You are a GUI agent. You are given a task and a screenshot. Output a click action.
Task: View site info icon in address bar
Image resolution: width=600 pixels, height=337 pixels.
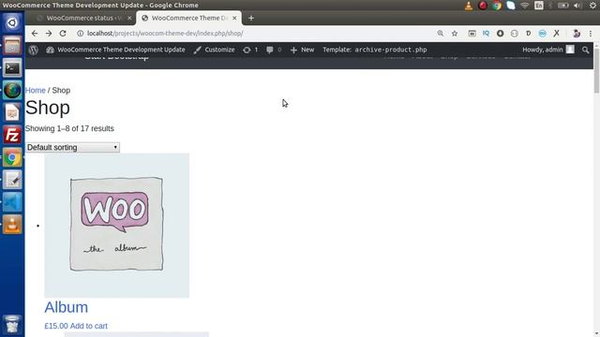[80, 34]
